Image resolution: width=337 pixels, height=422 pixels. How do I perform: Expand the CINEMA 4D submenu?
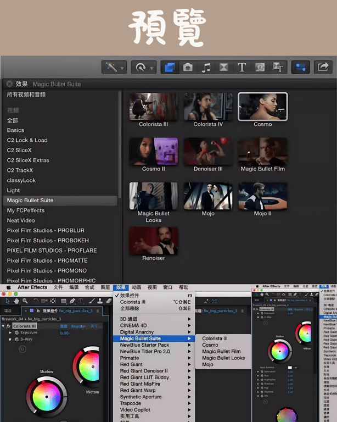154,325
